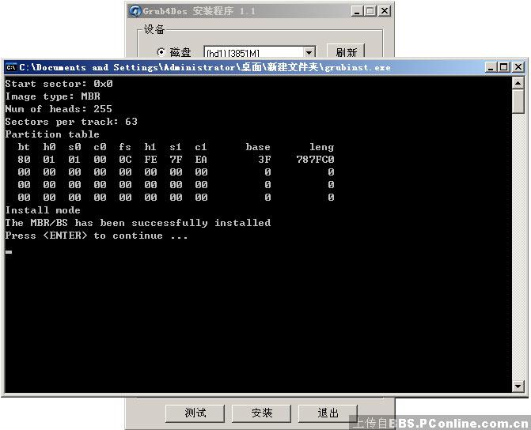Minimize the grubinst.exe console window
Screen dimensions: 531x430
coord(491,67)
